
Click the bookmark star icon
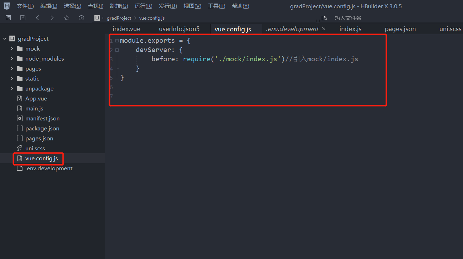point(67,18)
